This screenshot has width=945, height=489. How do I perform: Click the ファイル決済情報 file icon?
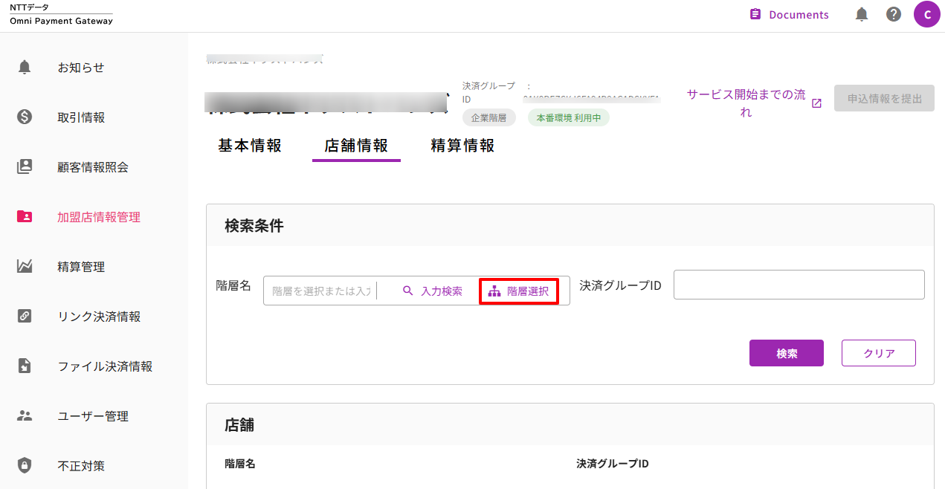coord(25,366)
